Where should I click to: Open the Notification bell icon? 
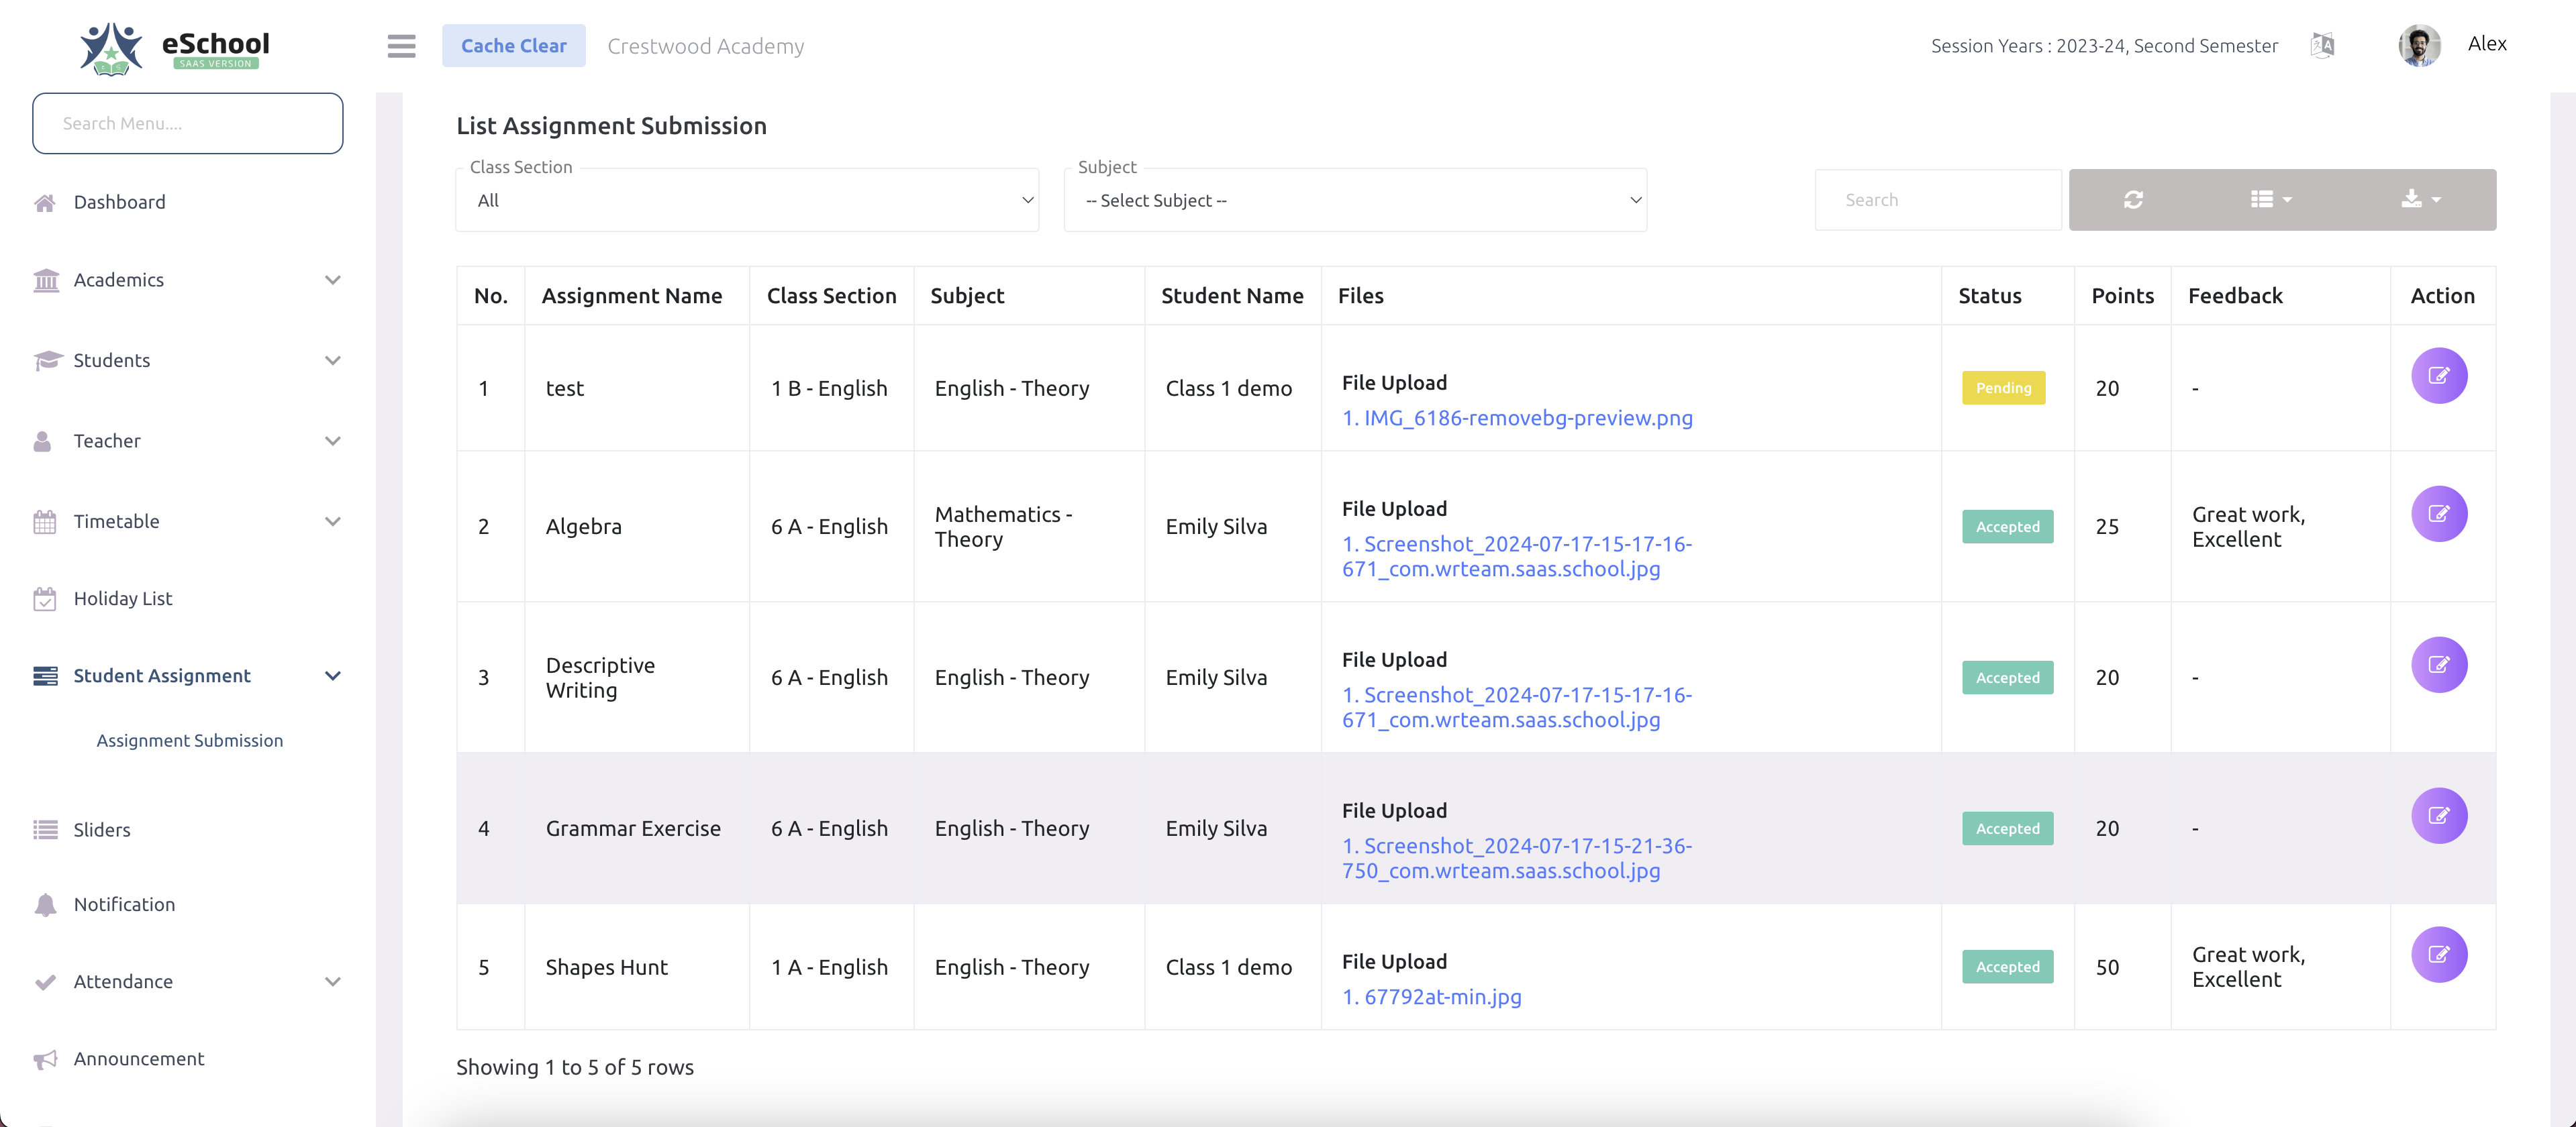[45, 904]
